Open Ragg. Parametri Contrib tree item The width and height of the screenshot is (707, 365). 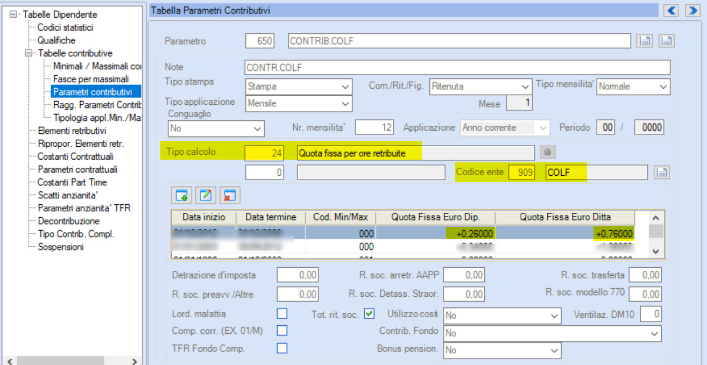pos(97,105)
